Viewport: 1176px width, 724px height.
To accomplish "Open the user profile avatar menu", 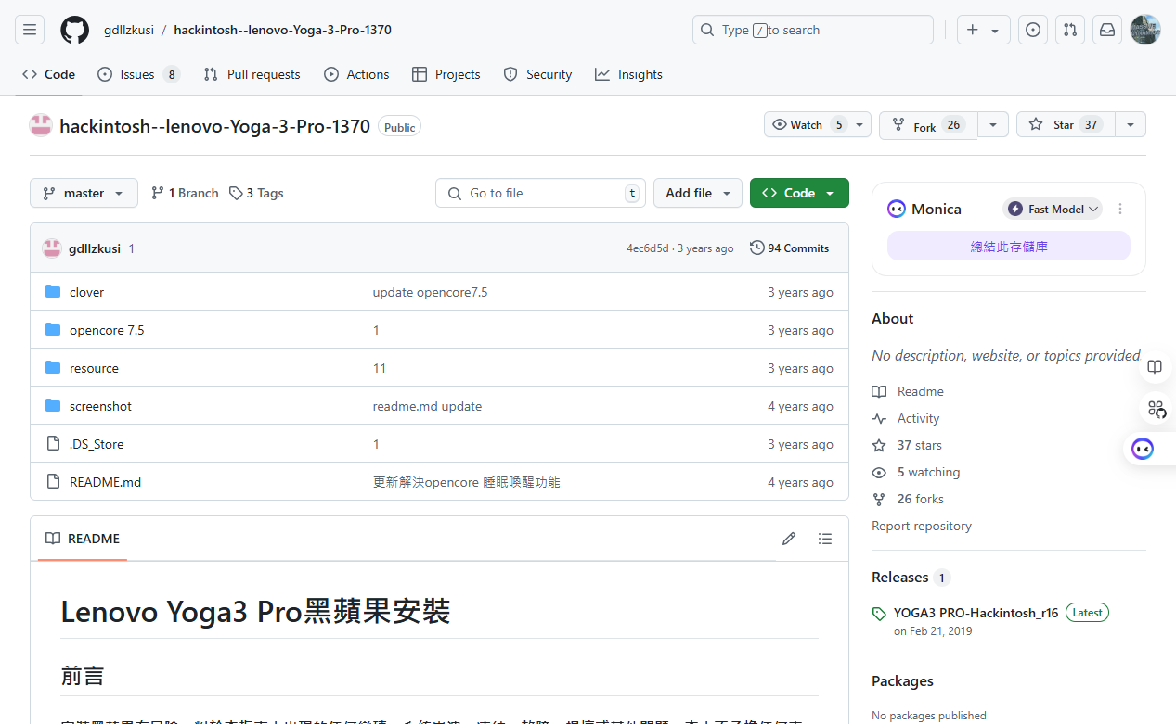I will coord(1145,30).
